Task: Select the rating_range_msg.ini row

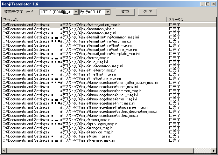Action: pyautogui.click(x=95, y=107)
